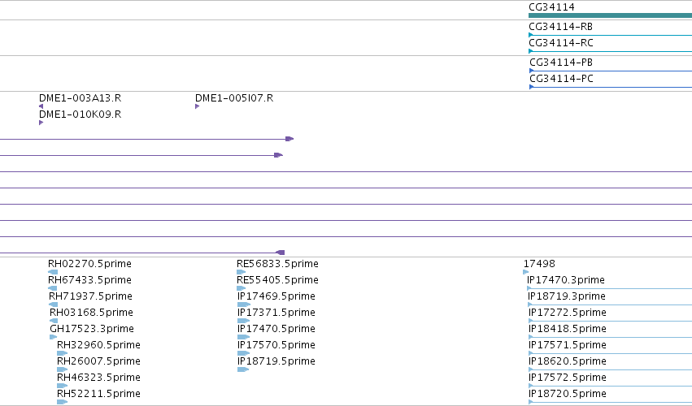Select the IP18719.5prime EST glyph

pos(243,369)
